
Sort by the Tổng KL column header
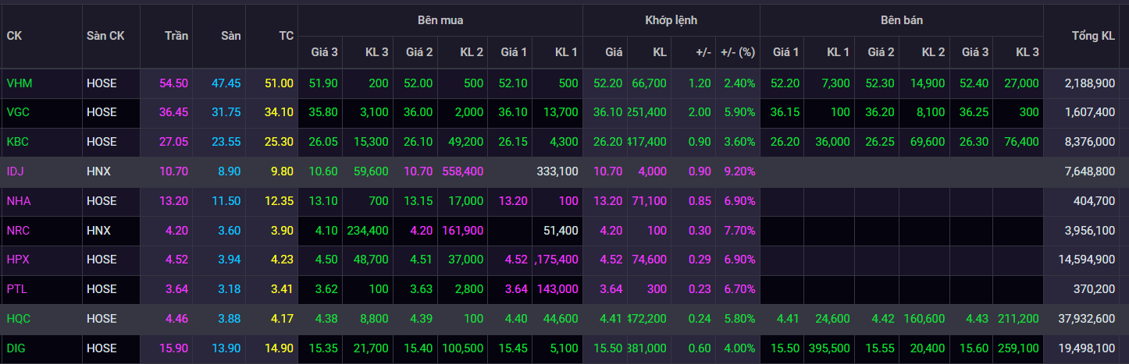point(1093,36)
